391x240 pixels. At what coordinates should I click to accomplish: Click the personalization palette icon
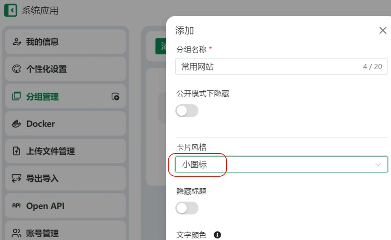point(16,69)
